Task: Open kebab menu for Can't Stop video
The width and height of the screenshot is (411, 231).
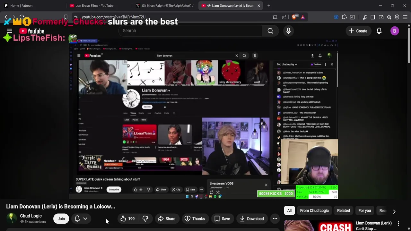Action: [x=398, y=223]
